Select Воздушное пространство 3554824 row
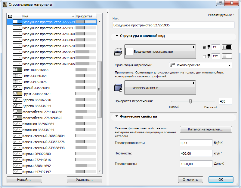 tap(52, 52)
